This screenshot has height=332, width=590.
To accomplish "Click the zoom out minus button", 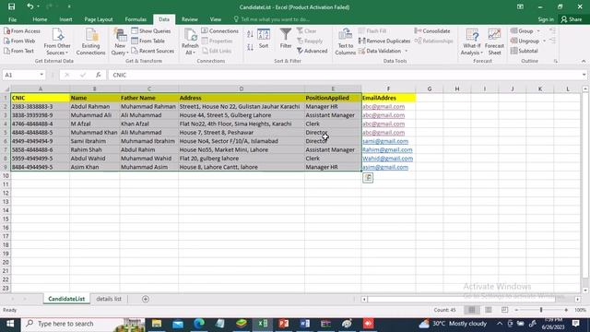I will tap(516, 310).
